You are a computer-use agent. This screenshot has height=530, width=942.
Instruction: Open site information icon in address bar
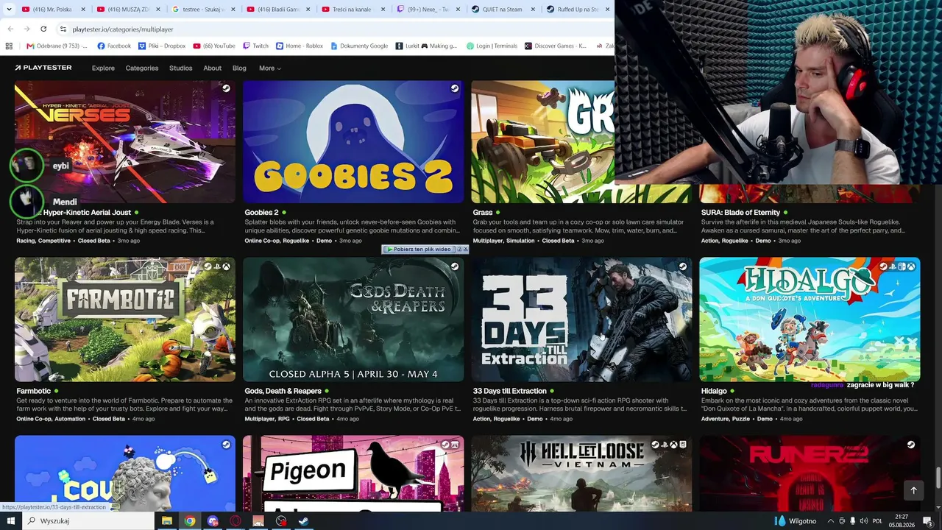point(63,29)
